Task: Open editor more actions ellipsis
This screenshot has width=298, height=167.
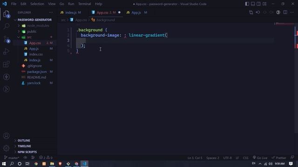Action: click(x=292, y=13)
